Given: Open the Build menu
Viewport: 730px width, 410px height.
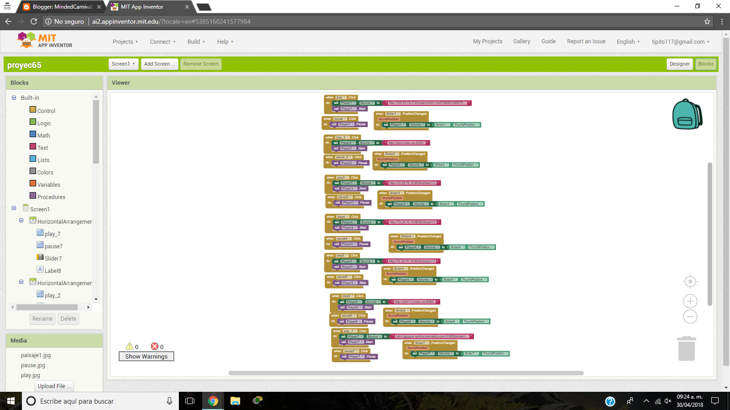Looking at the screenshot, I should pos(196,41).
